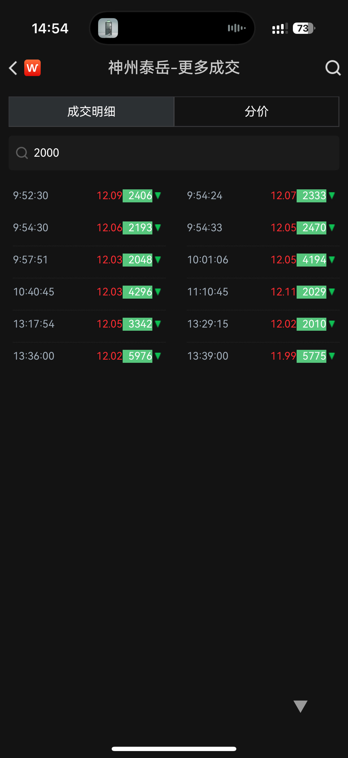Click the magnifier icon inside filter field

[22, 153]
